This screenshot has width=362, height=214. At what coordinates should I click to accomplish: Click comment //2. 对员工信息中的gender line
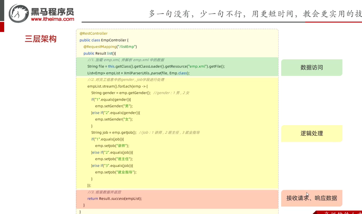tap(126, 80)
